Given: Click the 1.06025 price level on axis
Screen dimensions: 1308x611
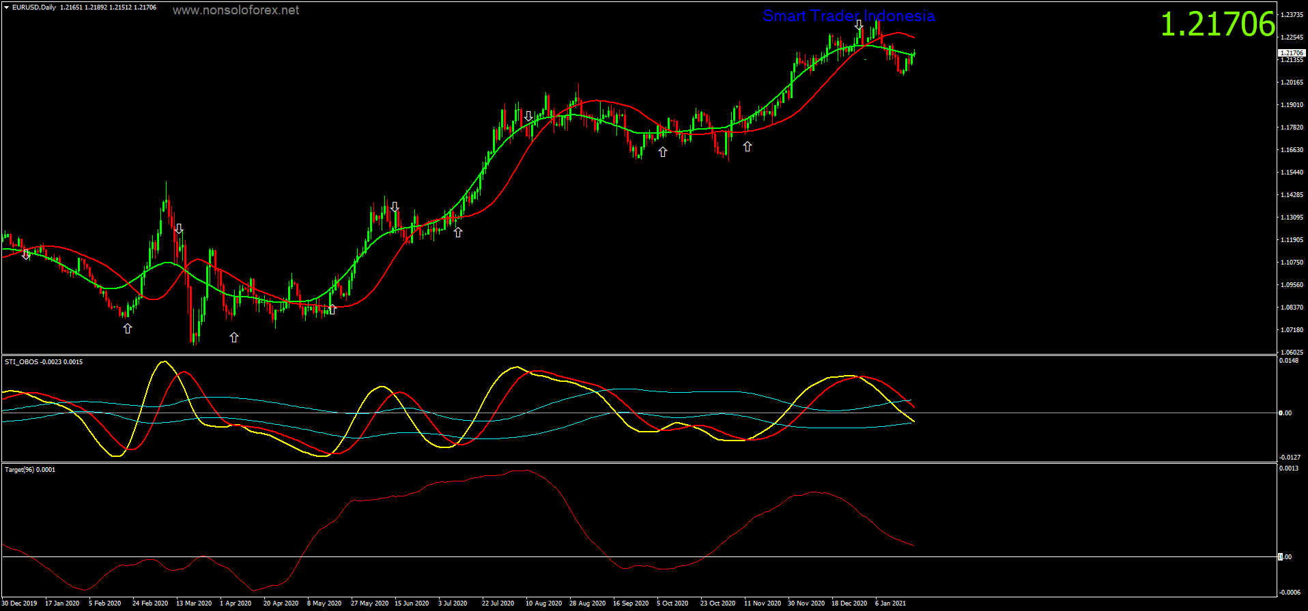Looking at the screenshot, I should coord(1292,353).
